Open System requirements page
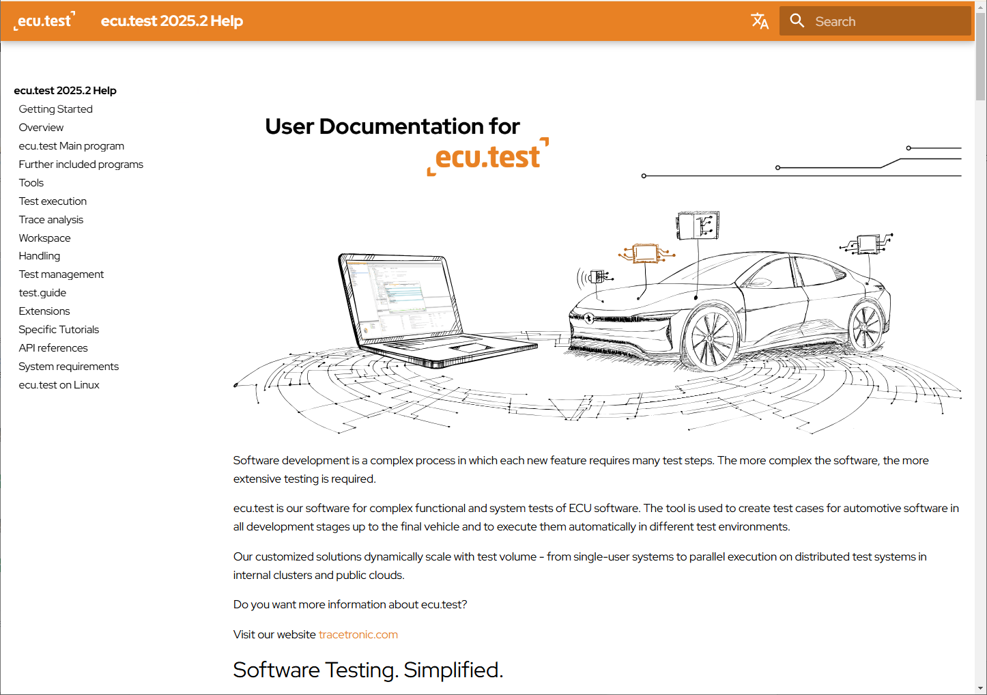Viewport: 987px width, 695px height. 69,366
